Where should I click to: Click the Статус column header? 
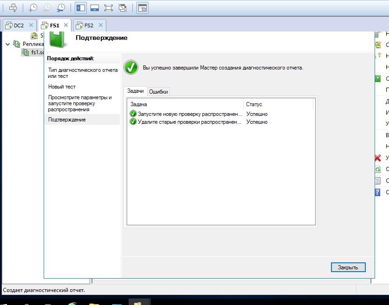[279, 104]
